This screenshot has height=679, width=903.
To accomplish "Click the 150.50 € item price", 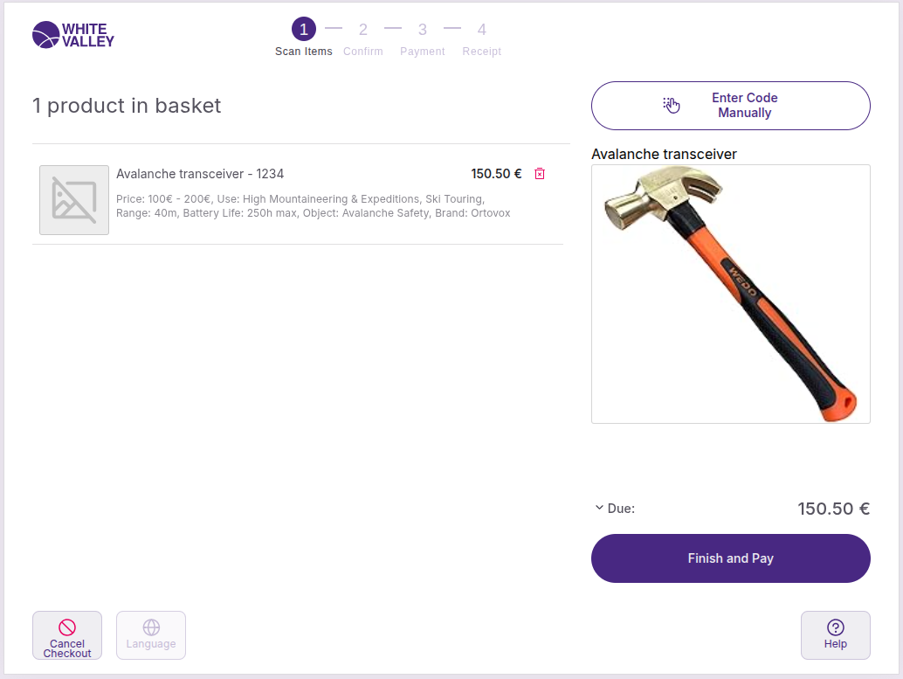I will pos(496,174).
